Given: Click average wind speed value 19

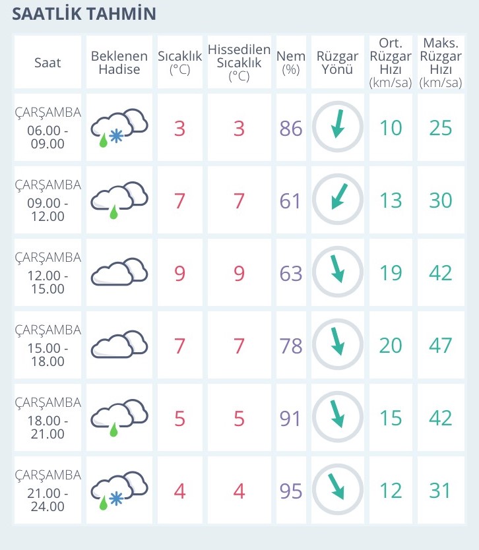Looking at the screenshot, I should coord(391,273).
